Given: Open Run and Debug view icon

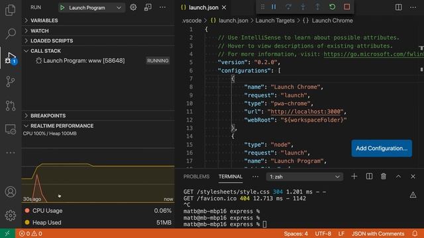Looking at the screenshot, I should click(11, 58).
